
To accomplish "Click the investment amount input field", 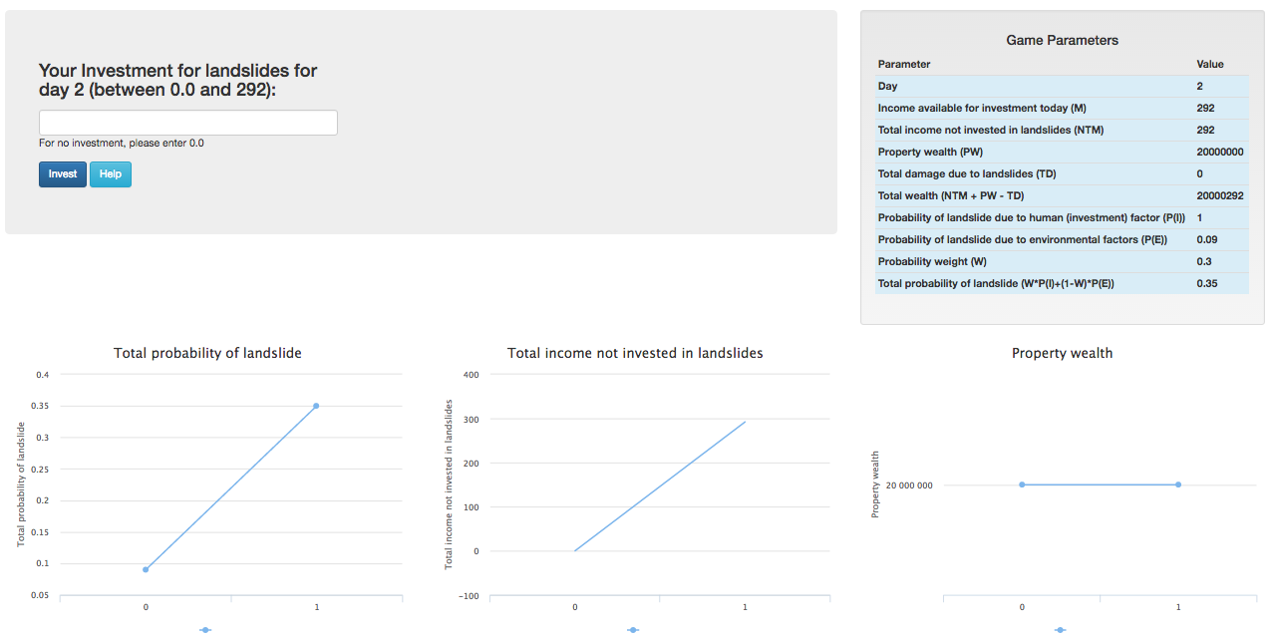I will click(187, 123).
